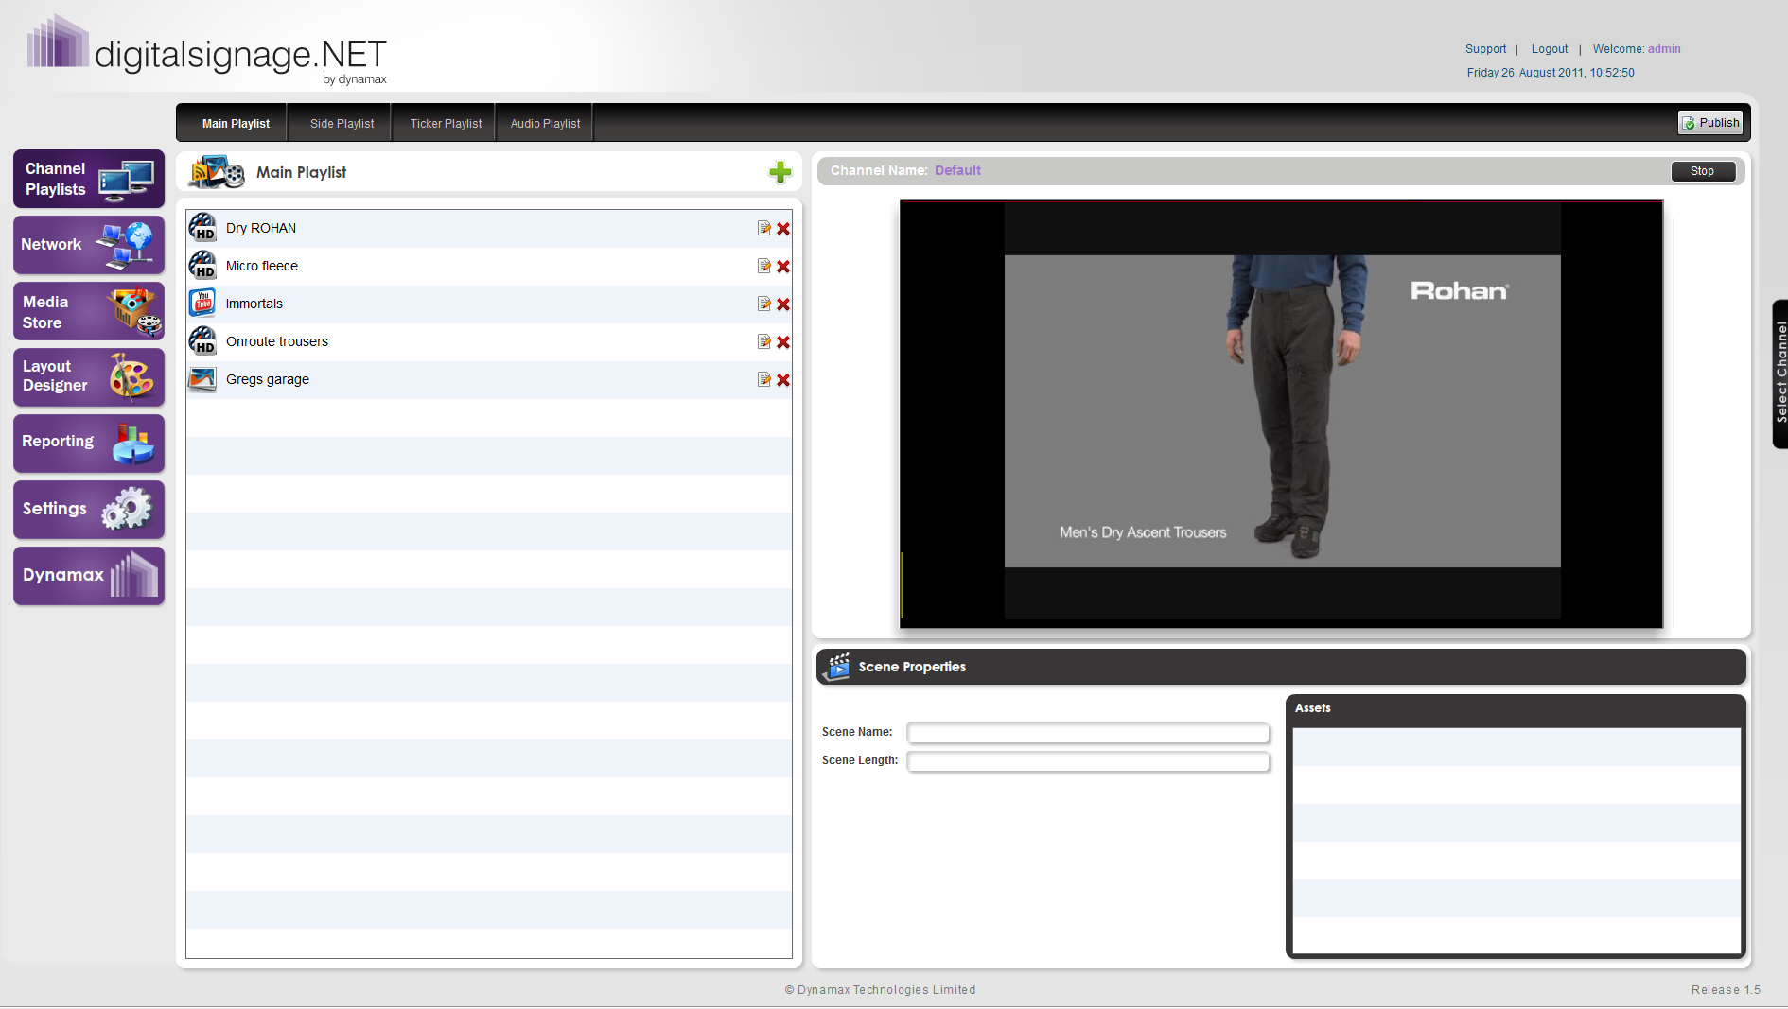Click the YouTube icon beside Immortals

[202, 304]
